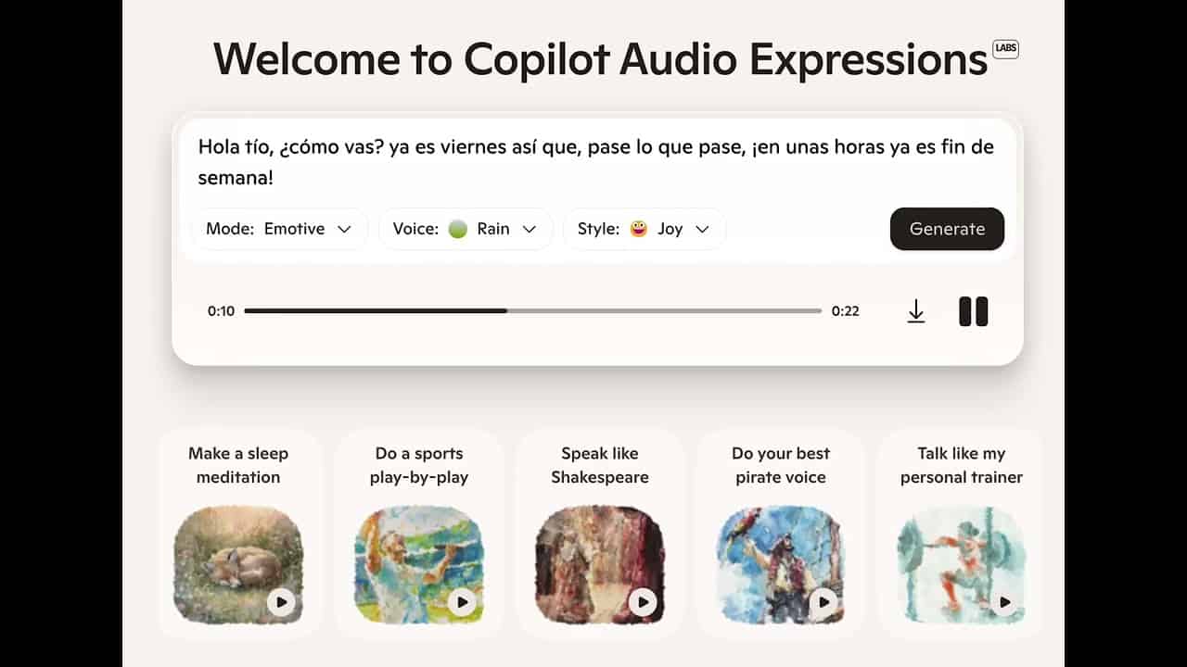Open the Voice Rain dropdown
This screenshot has width=1187, height=667.
point(466,229)
